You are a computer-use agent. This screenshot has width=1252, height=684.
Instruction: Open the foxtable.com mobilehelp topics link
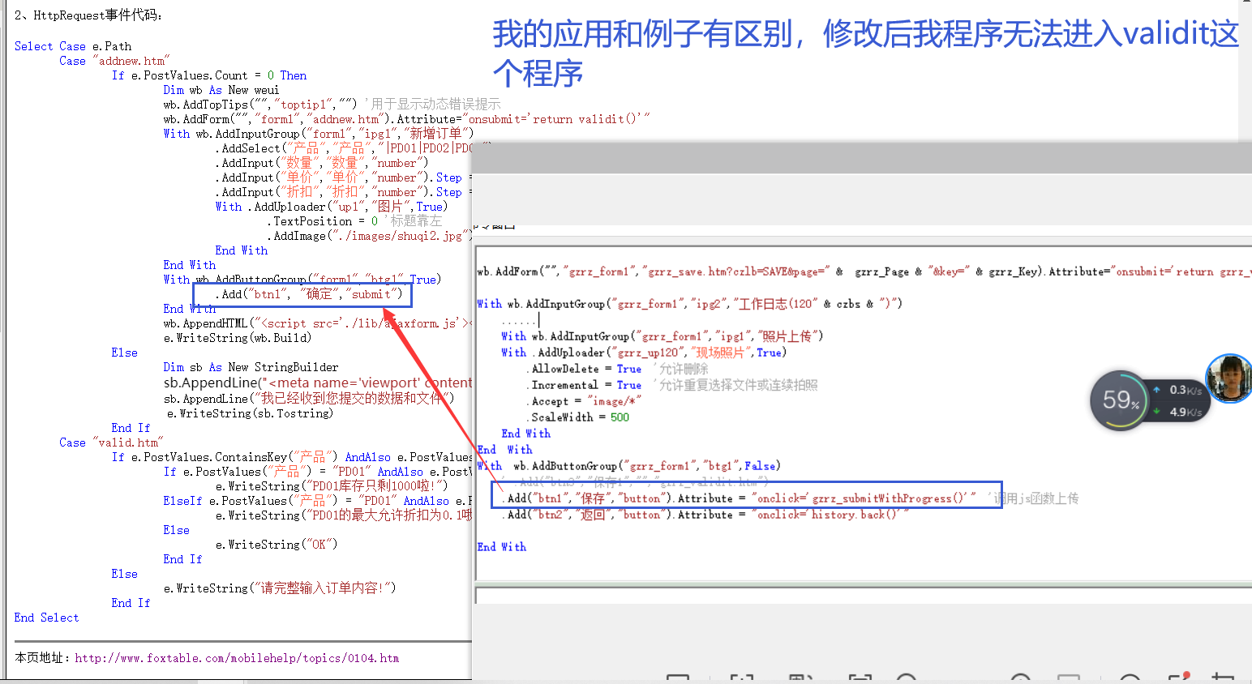pyautogui.click(x=237, y=658)
